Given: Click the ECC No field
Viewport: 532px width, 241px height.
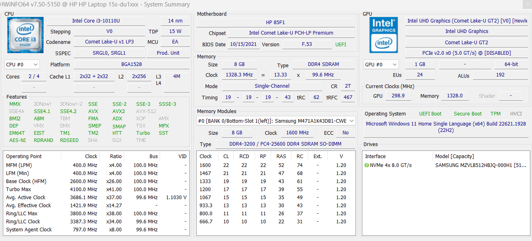Looking at the screenshot, I should (x=345, y=133).
